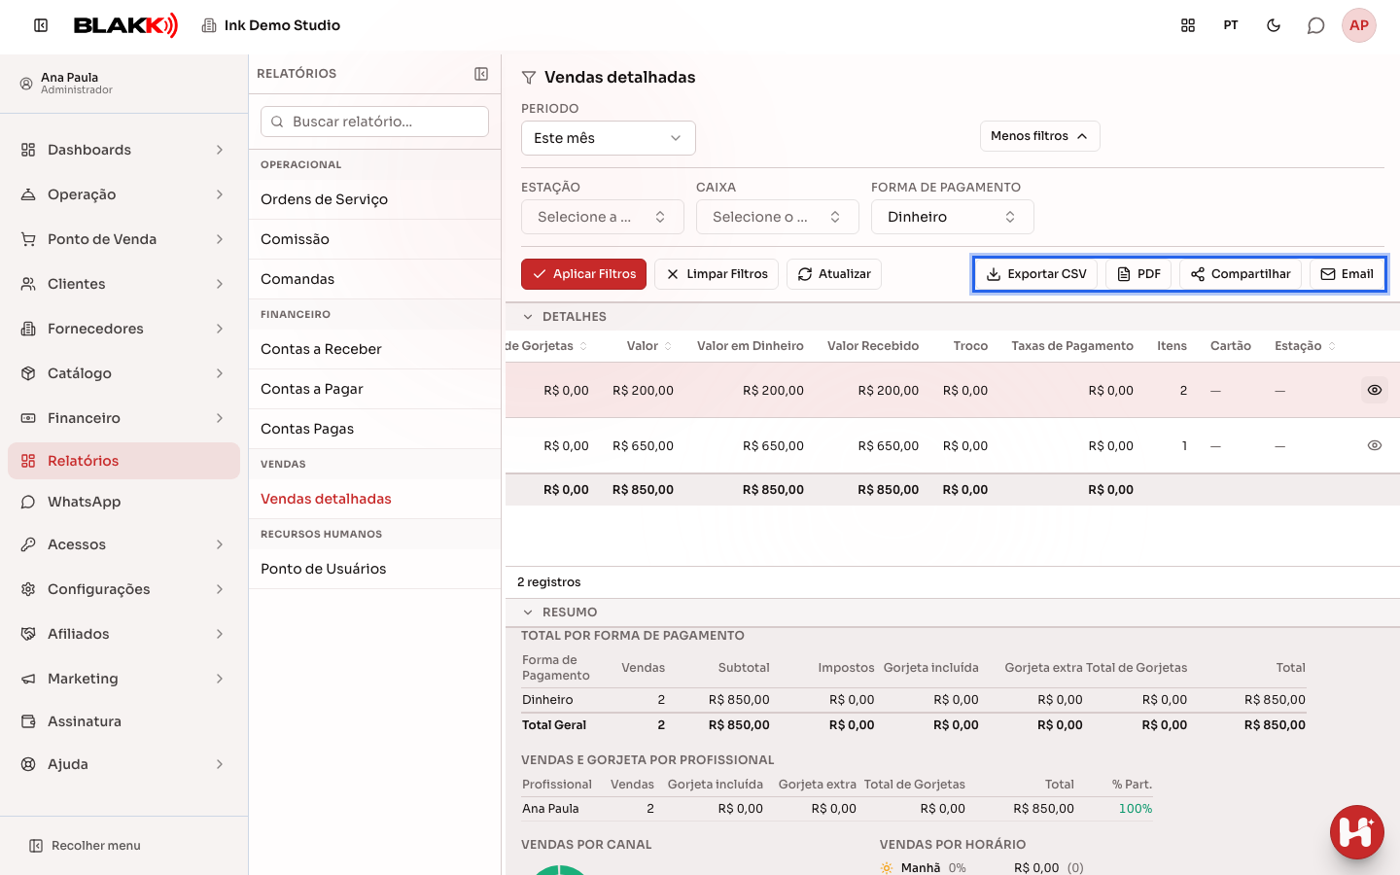Open the Comissão report
This screenshot has height=875, width=1400.
[x=374, y=239]
